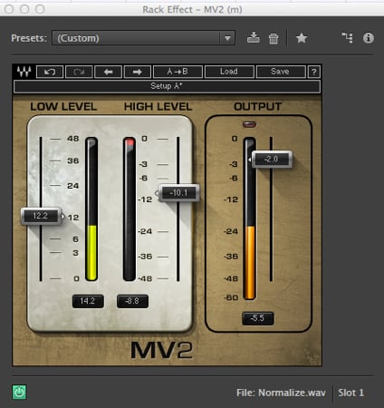
Task: Reset the output clip indicator LED
Action: [249, 124]
